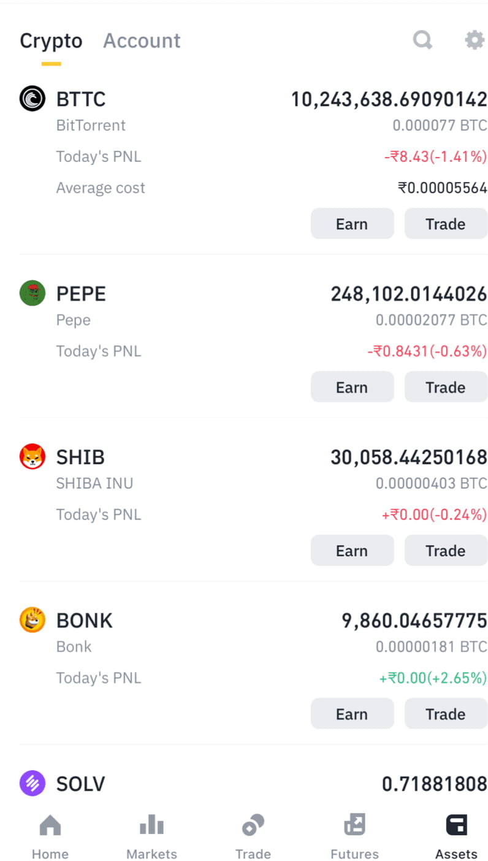Open Markets from bottom navigation bar
The image size is (488, 861).
[151, 837]
